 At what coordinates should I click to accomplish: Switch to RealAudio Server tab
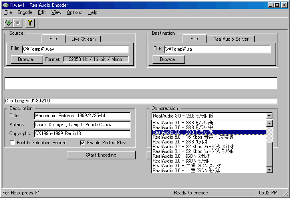[230, 39]
